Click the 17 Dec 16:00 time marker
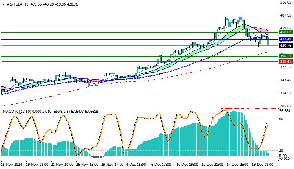294x169 pixels. [x=238, y=165]
